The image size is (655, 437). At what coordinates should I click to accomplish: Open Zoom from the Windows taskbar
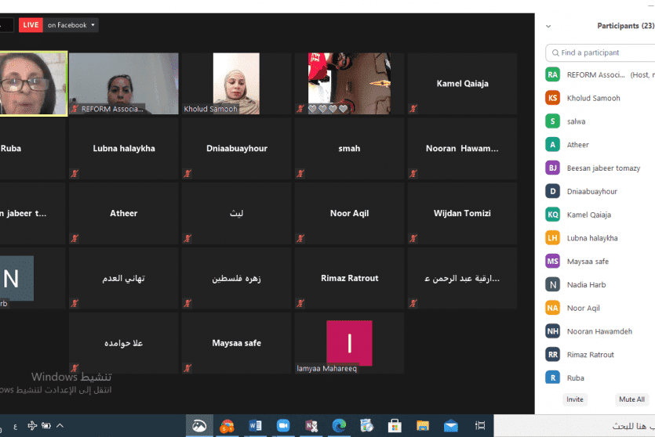tap(283, 425)
